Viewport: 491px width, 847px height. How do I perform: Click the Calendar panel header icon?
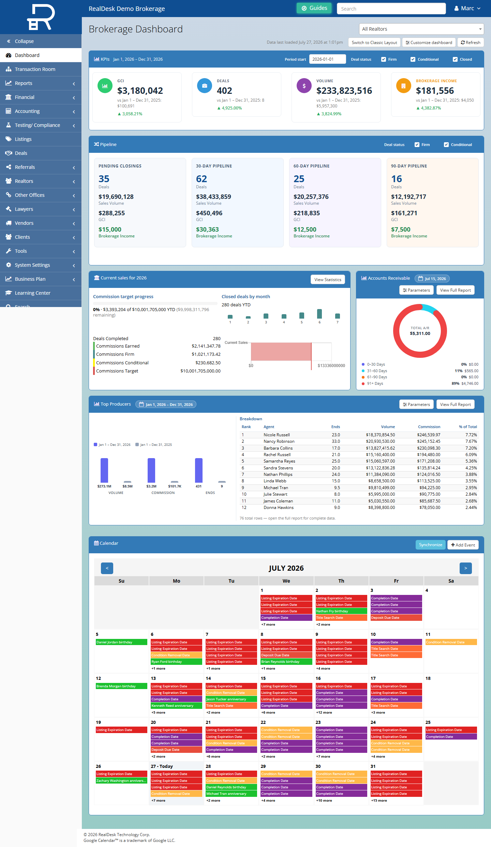pyautogui.click(x=96, y=543)
